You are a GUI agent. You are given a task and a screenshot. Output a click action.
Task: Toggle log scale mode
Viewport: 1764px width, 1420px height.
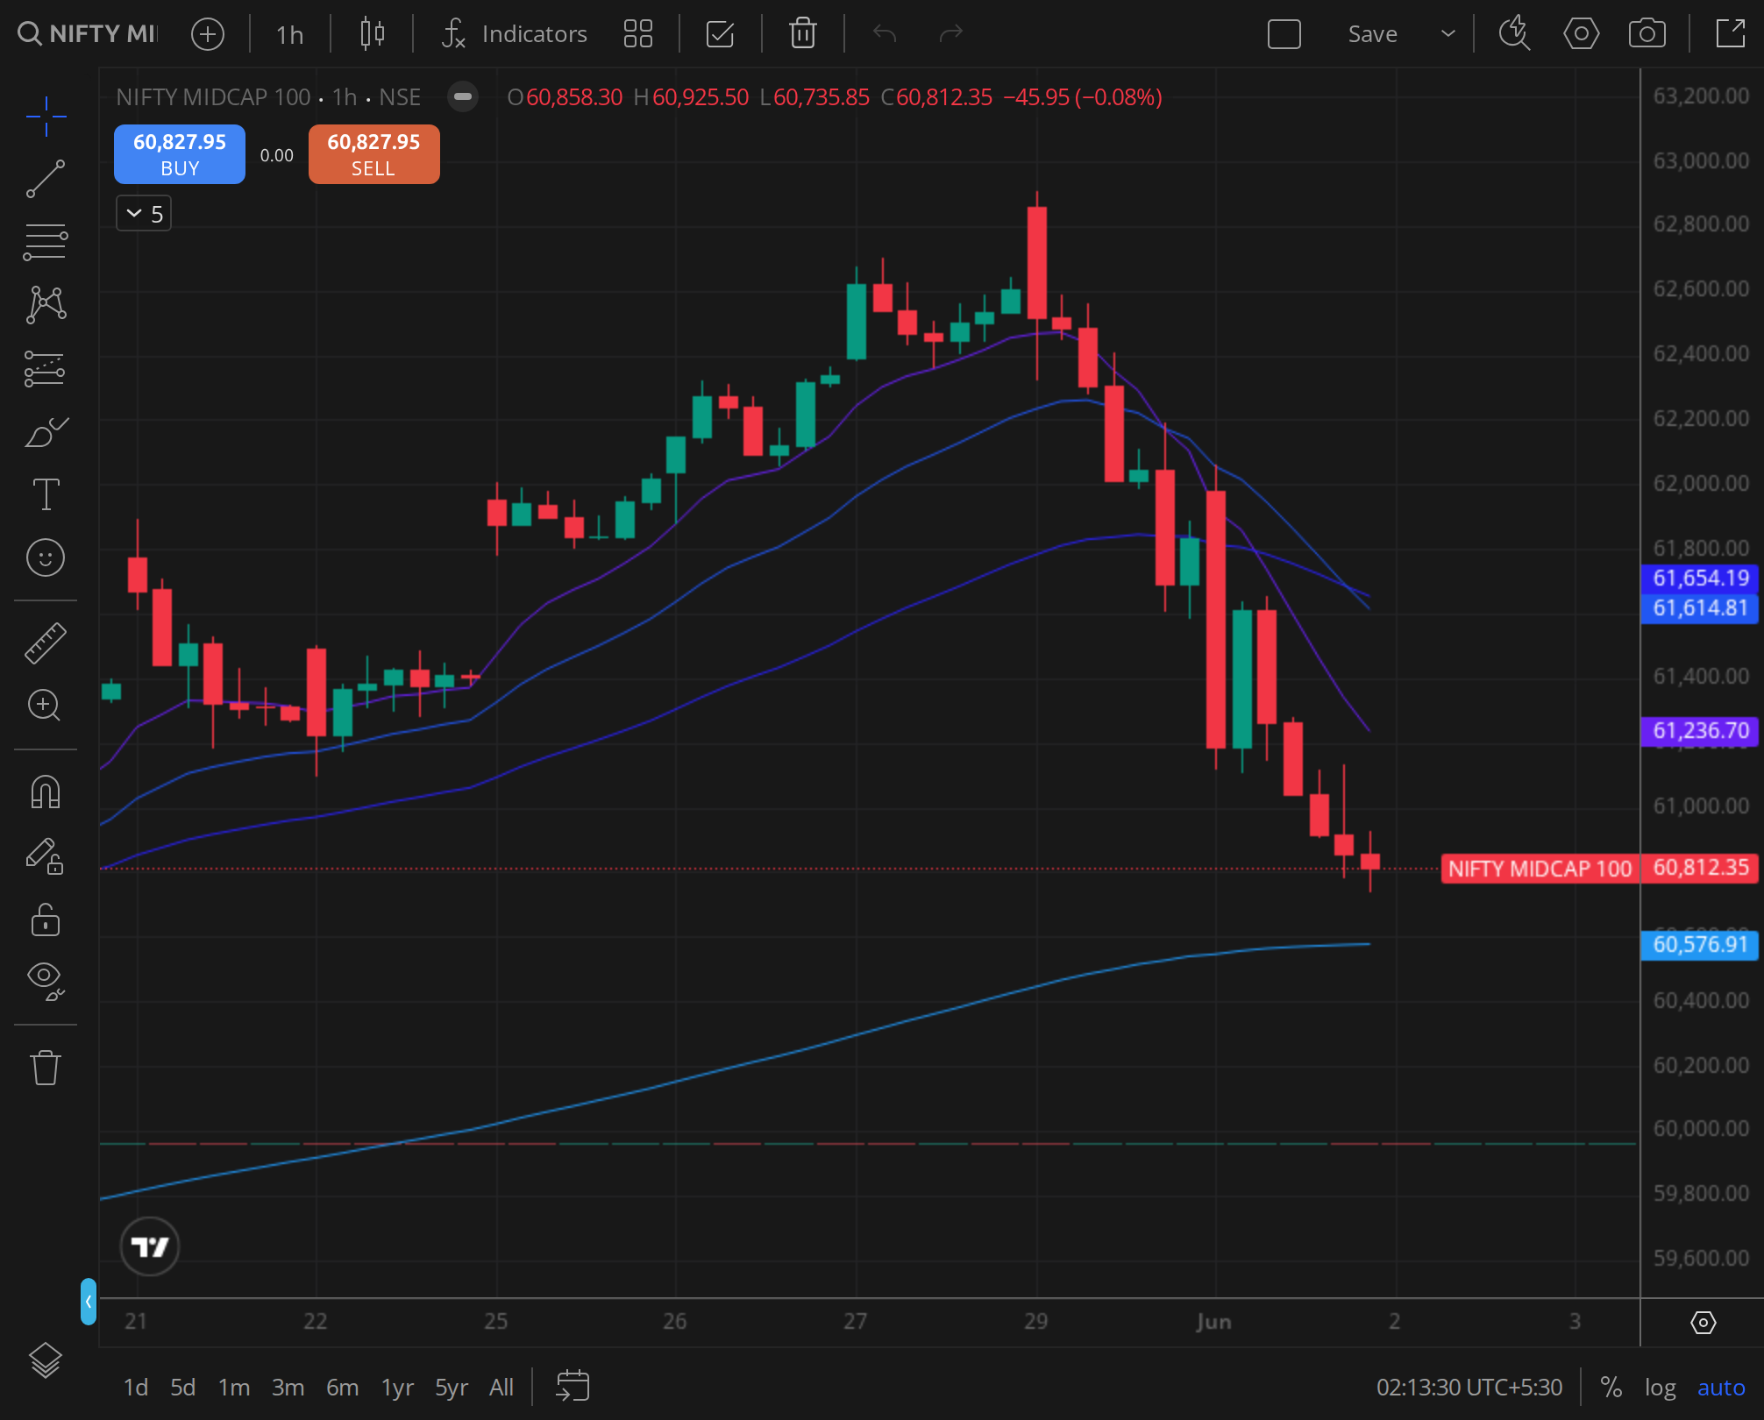[1660, 1388]
